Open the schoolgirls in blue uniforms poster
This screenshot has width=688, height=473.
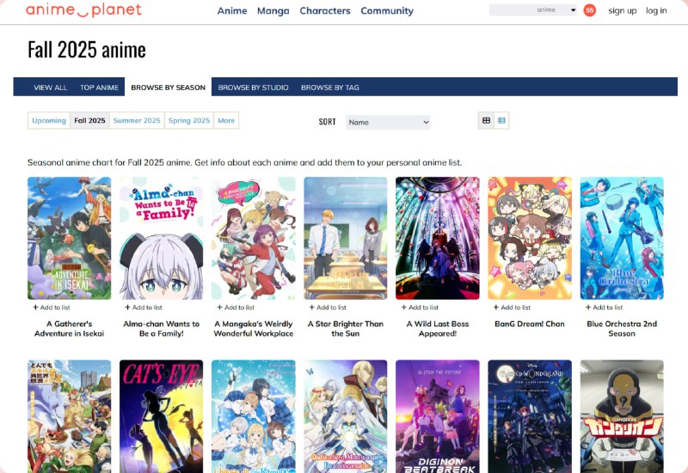254,416
